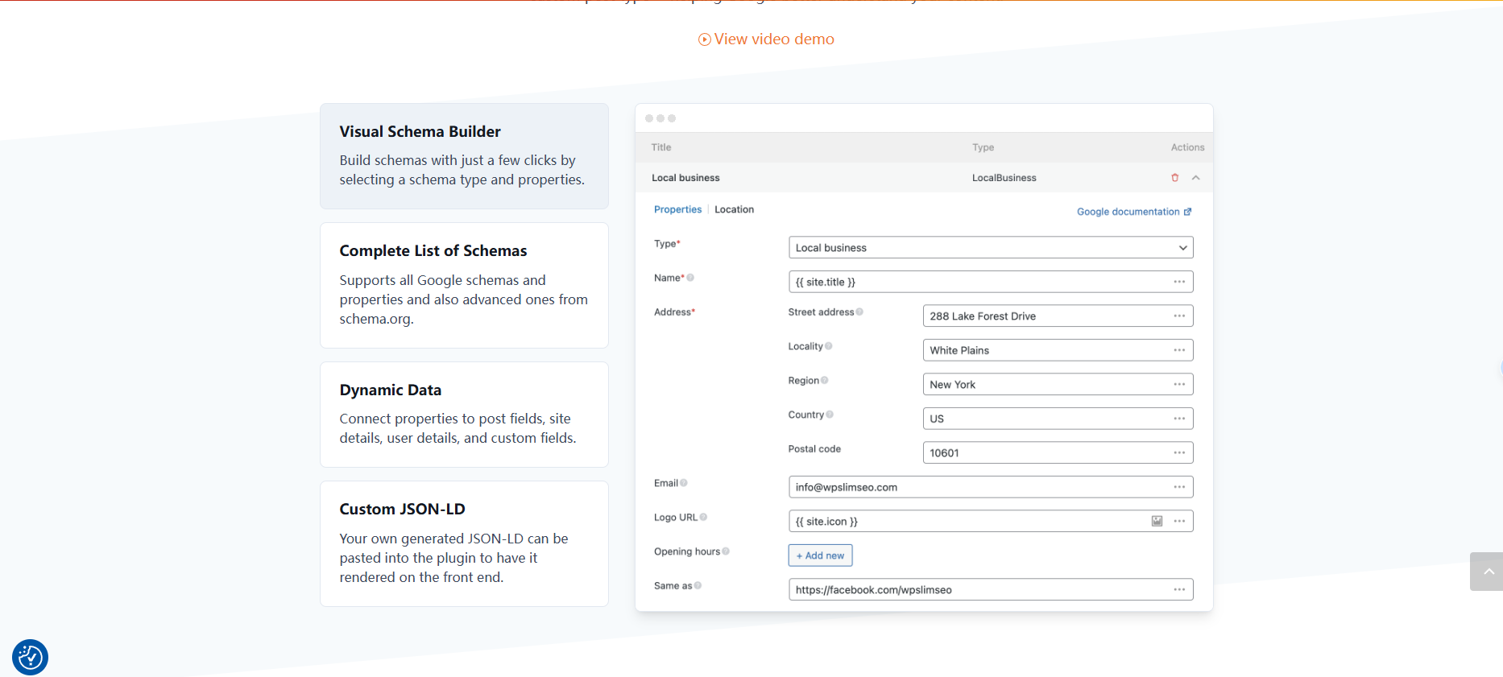Select the Properties tab
Image resolution: width=1503 pixels, height=677 pixels.
point(677,209)
